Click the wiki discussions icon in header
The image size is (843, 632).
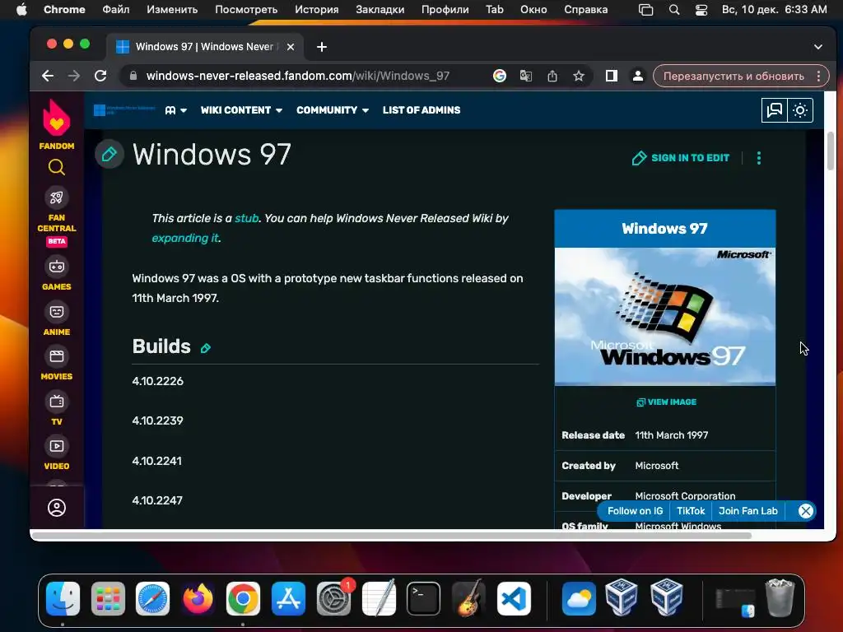coord(774,110)
